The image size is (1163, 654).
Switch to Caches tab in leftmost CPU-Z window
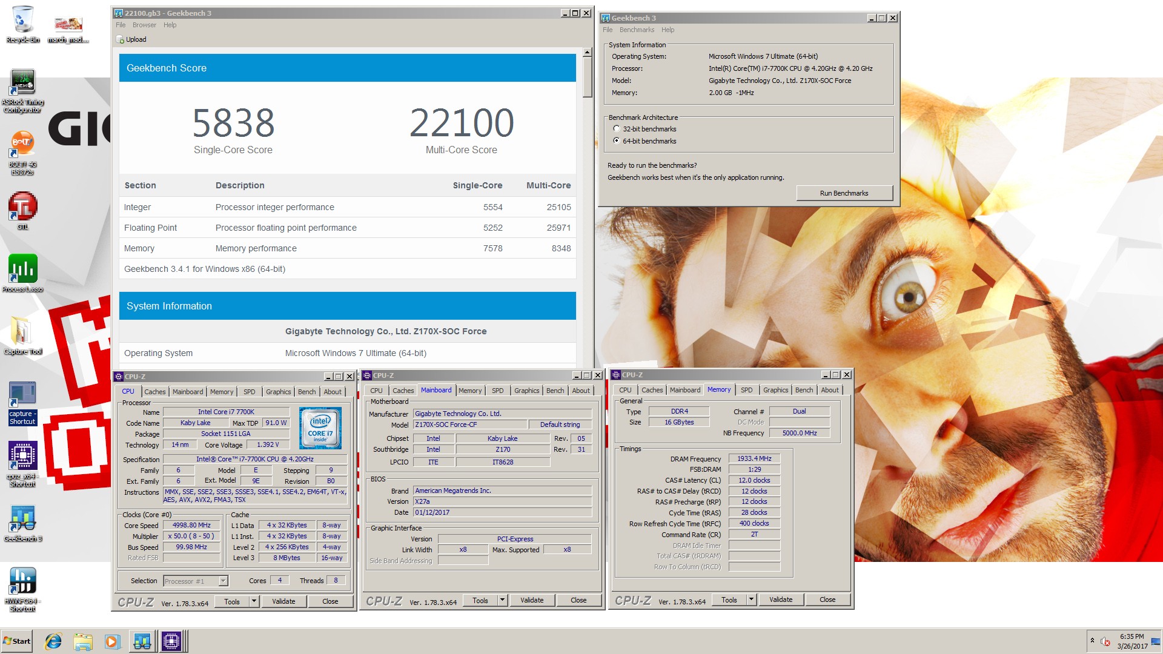coord(154,392)
